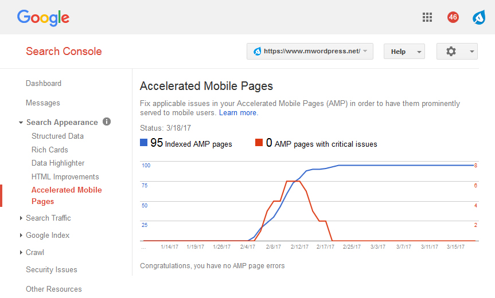Open the site selector for mwordpress.net
Viewport: 495px width, 298px height.
[310, 51]
